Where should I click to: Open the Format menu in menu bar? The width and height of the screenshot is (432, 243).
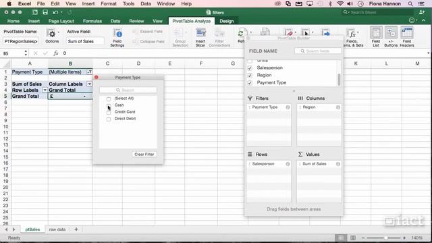coord(109,4)
